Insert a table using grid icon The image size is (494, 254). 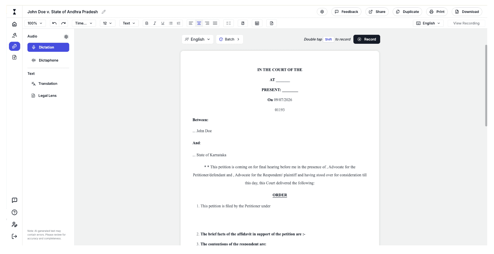pyautogui.click(x=257, y=23)
